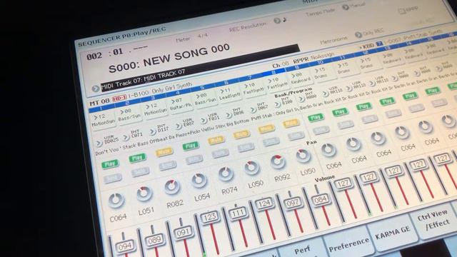Open the Metronome popup showing Only REC

tap(358, 35)
